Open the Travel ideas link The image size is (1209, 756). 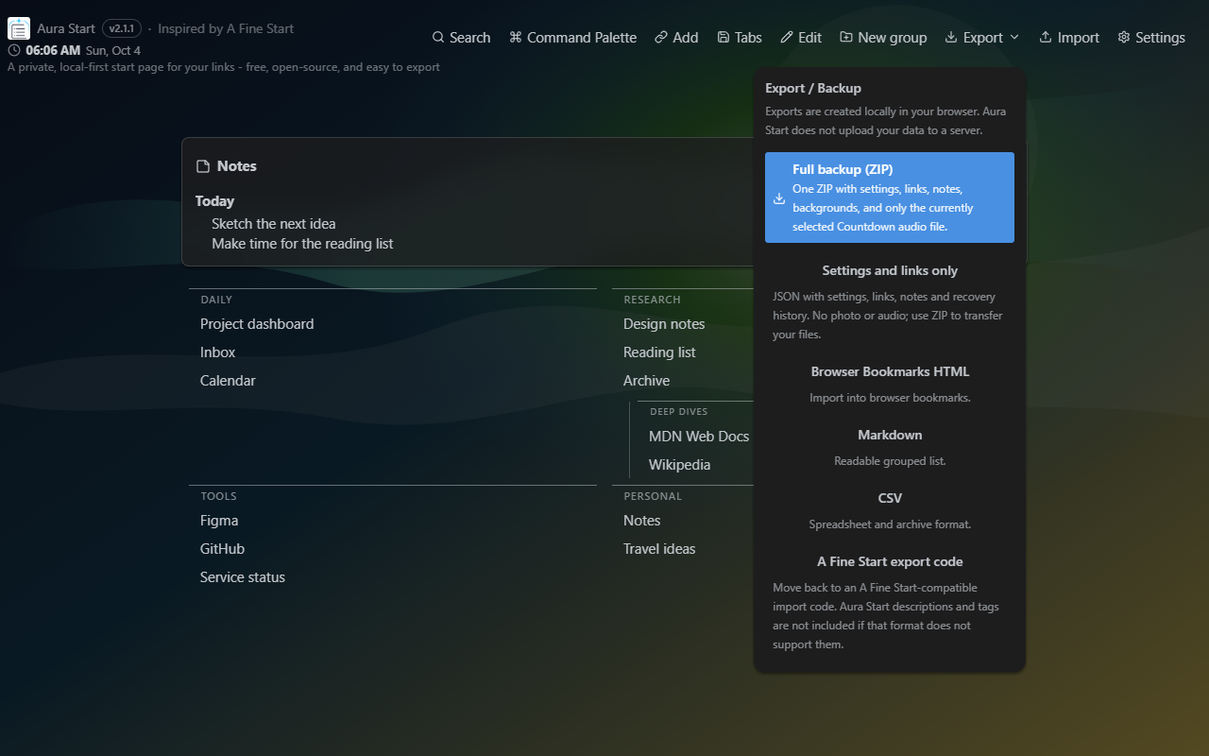click(x=659, y=549)
